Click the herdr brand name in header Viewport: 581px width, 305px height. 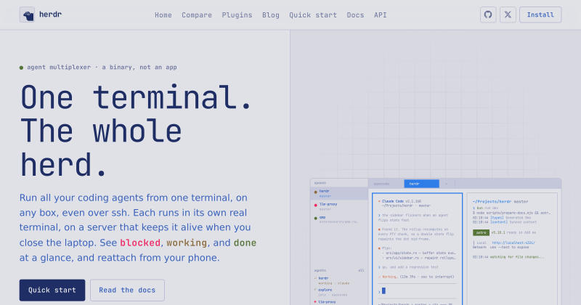pyautogui.click(x=50, y=15)
